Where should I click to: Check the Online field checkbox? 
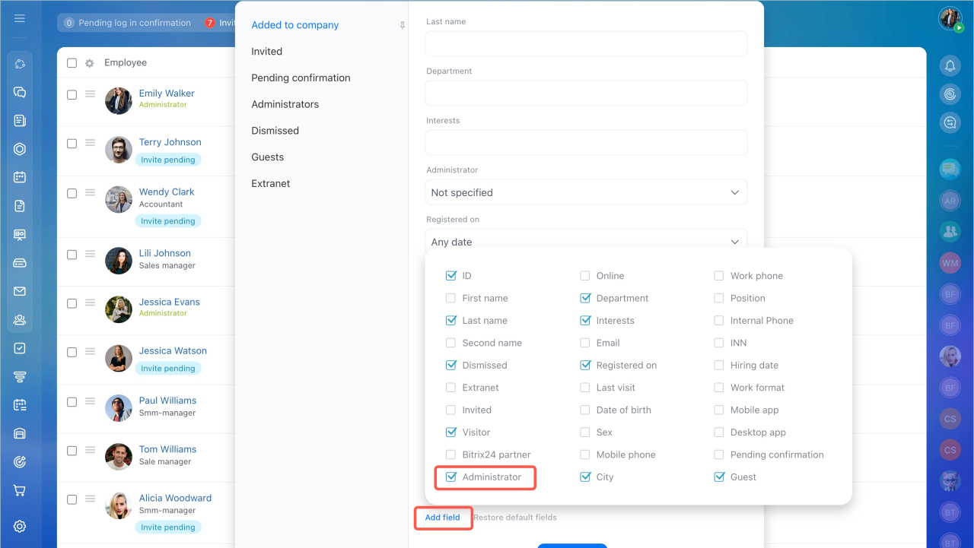point(585,276)
